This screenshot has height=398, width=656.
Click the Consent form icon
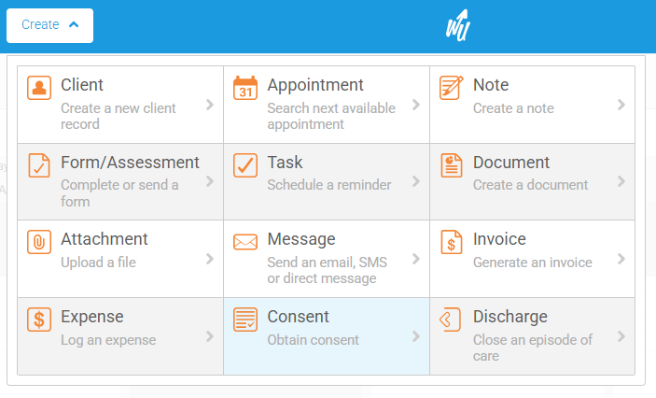click(244, 320)
